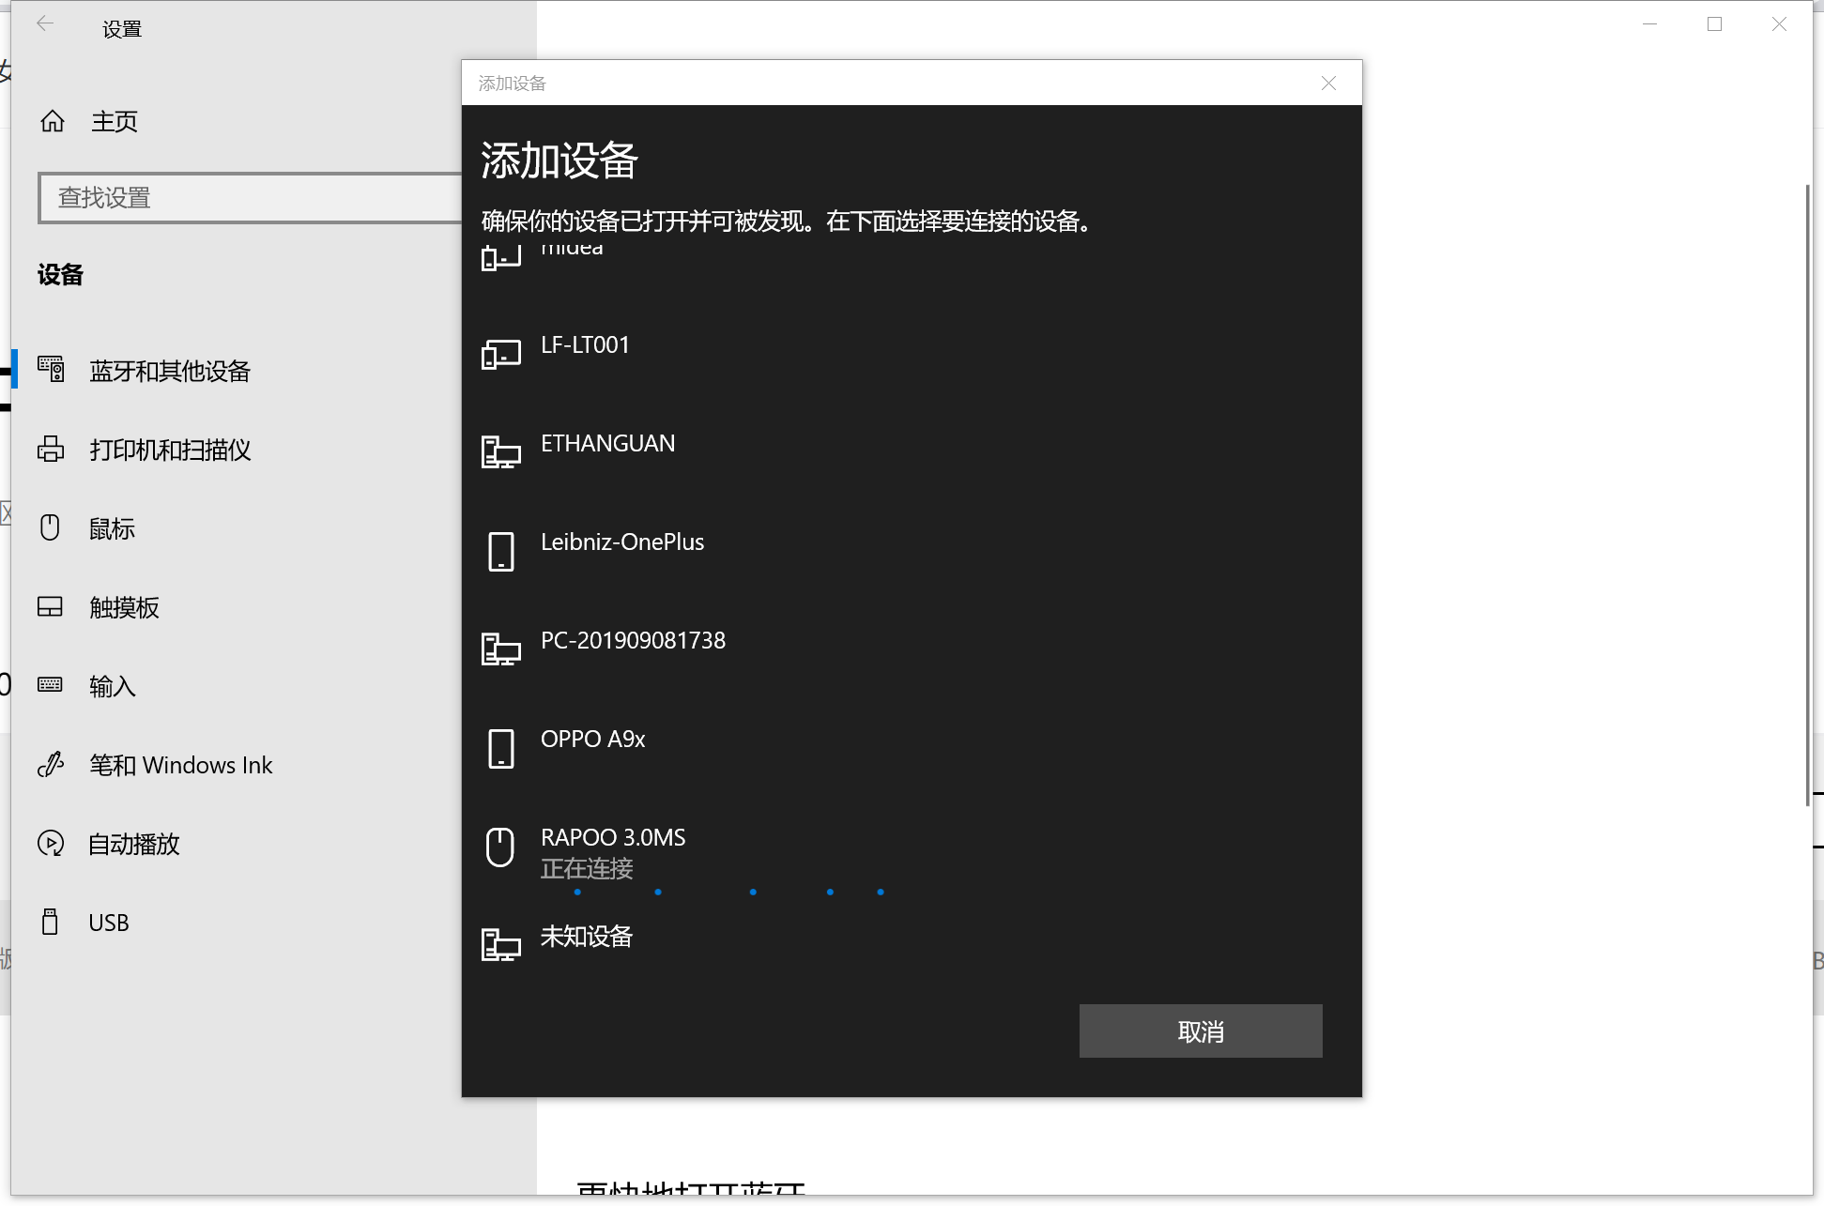Click the Home icon in the sidebar
This screenshot has height=1206, width=1824.
tap(53, 121)
